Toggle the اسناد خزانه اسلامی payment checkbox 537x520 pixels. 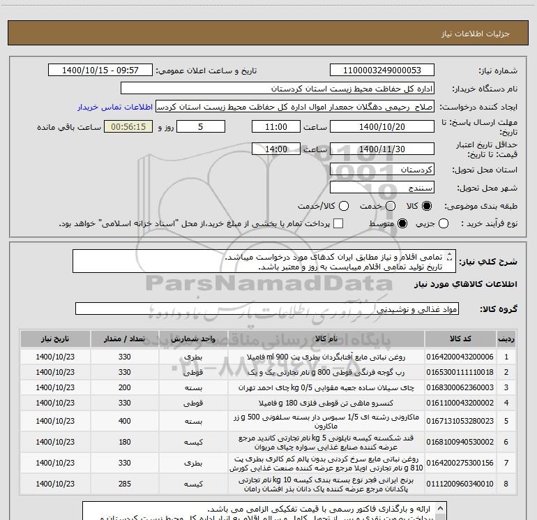click(338, 223)
